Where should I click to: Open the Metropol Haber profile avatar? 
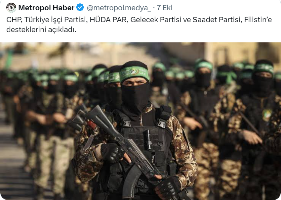[11, 8]
